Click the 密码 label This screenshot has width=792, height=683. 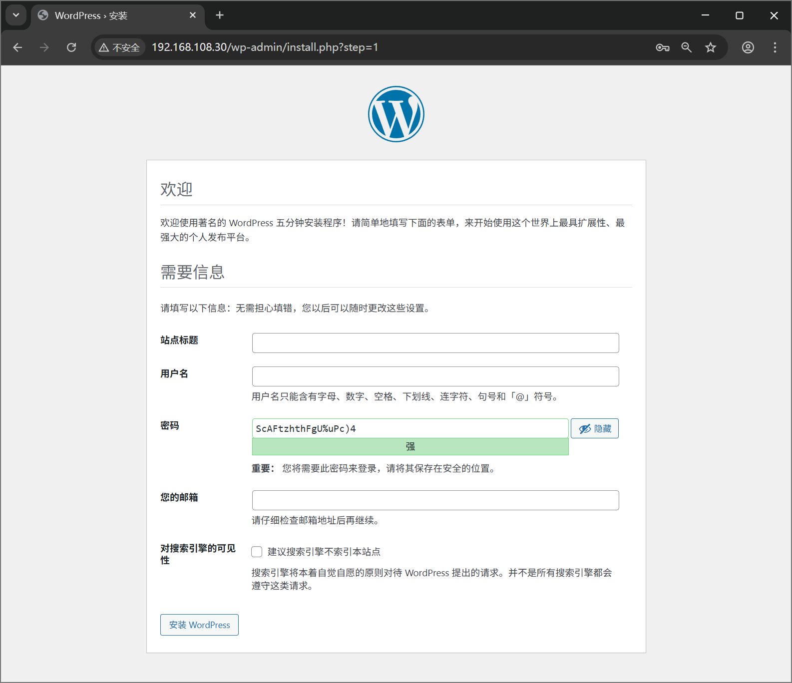pyautogui.click(x=170, y=425)
